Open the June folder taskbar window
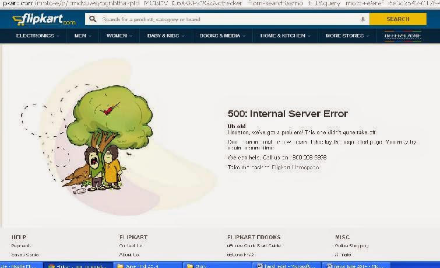Image resolution: width=440 pixels, height=268 pixels. (148, 266)
